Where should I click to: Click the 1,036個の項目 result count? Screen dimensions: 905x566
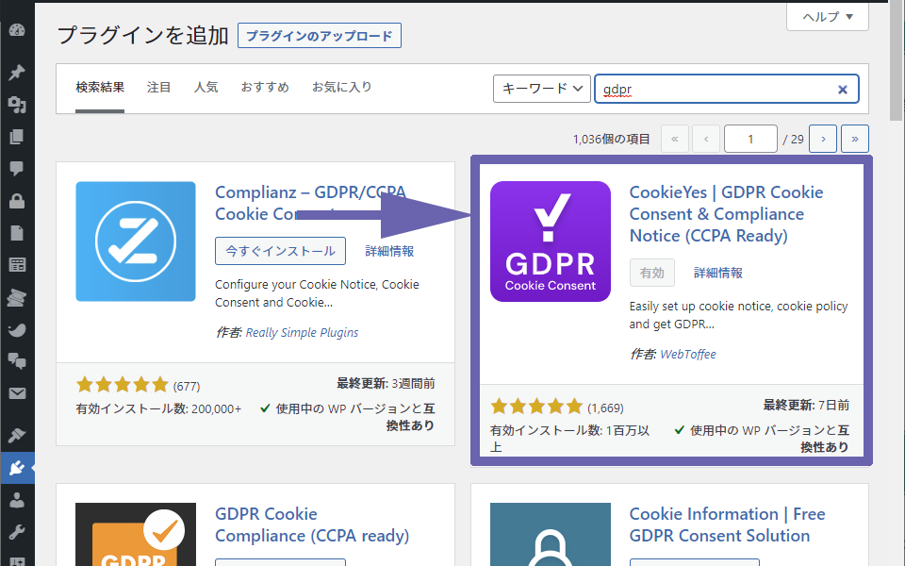[611, 140]
